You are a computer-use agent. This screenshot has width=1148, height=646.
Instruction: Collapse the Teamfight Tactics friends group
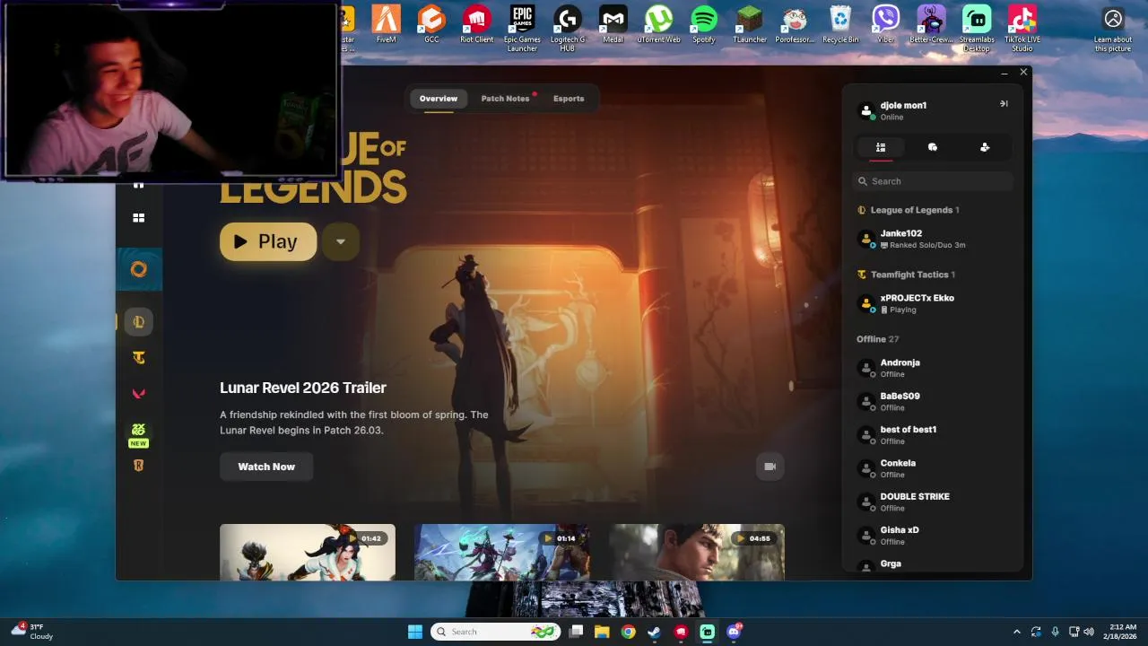tap(906, 275)
